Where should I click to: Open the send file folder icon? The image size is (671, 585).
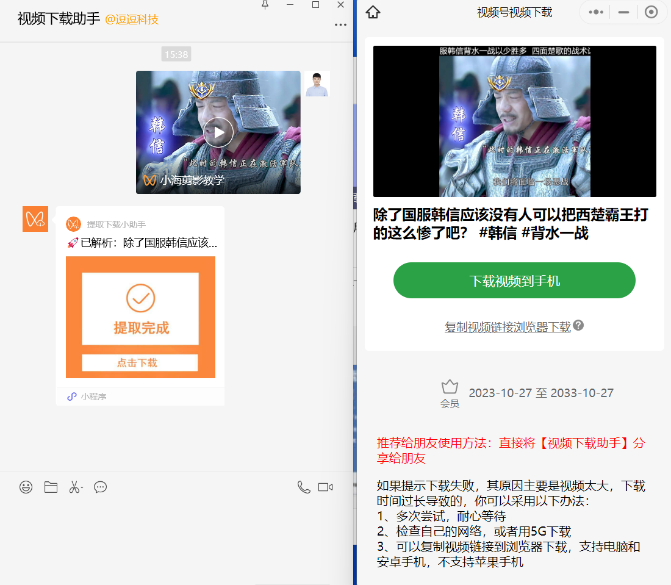click(x=51, y=487)
